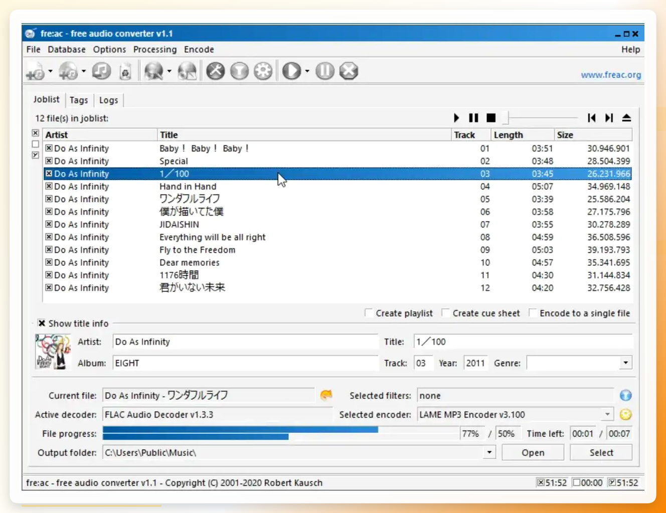This screenshot has height=513, width=666.
Task: Pause encoding using the toolbar pause icon
Action: tap(325, 71)
